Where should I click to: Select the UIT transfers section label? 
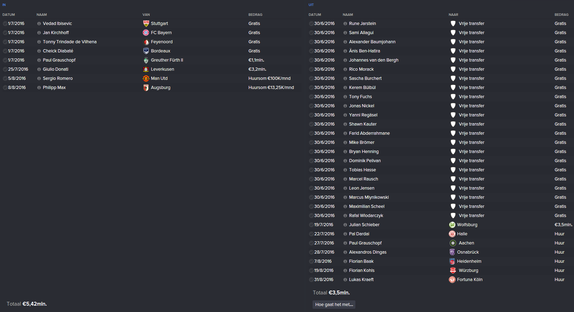(311, 5)
